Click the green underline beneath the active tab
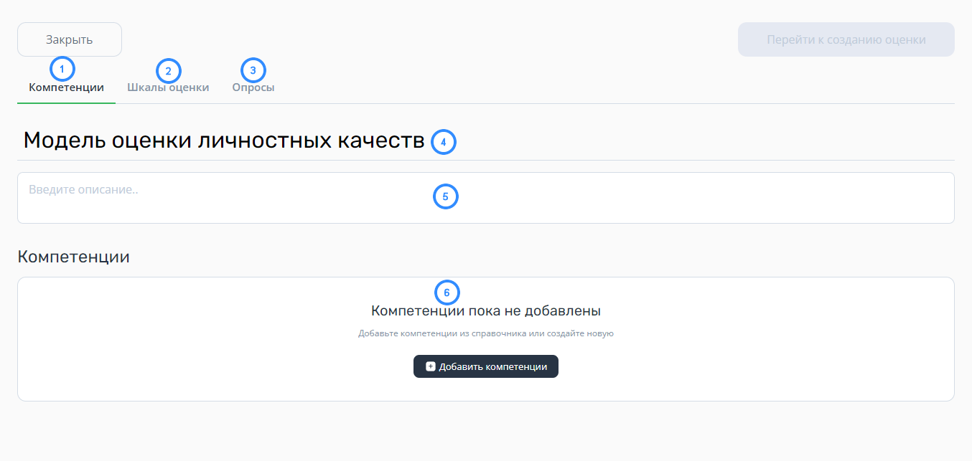The height and width of the screenshot is (461, 972). pos(66,103)
